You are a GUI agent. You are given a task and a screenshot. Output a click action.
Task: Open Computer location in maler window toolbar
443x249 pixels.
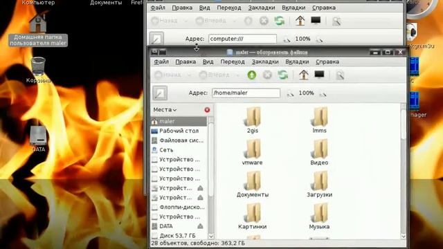point(320,75)
